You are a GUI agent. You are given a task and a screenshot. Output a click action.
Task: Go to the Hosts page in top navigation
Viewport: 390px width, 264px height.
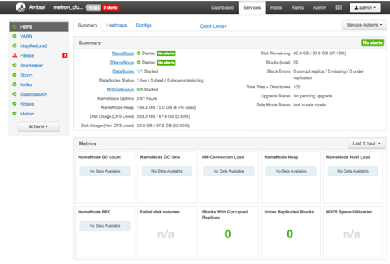coord(276,8)
